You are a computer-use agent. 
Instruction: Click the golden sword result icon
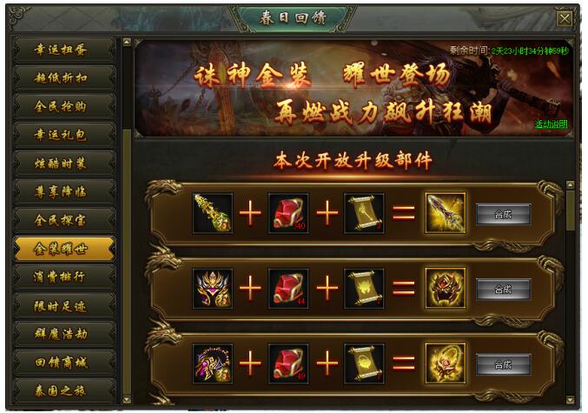(446, 213)
